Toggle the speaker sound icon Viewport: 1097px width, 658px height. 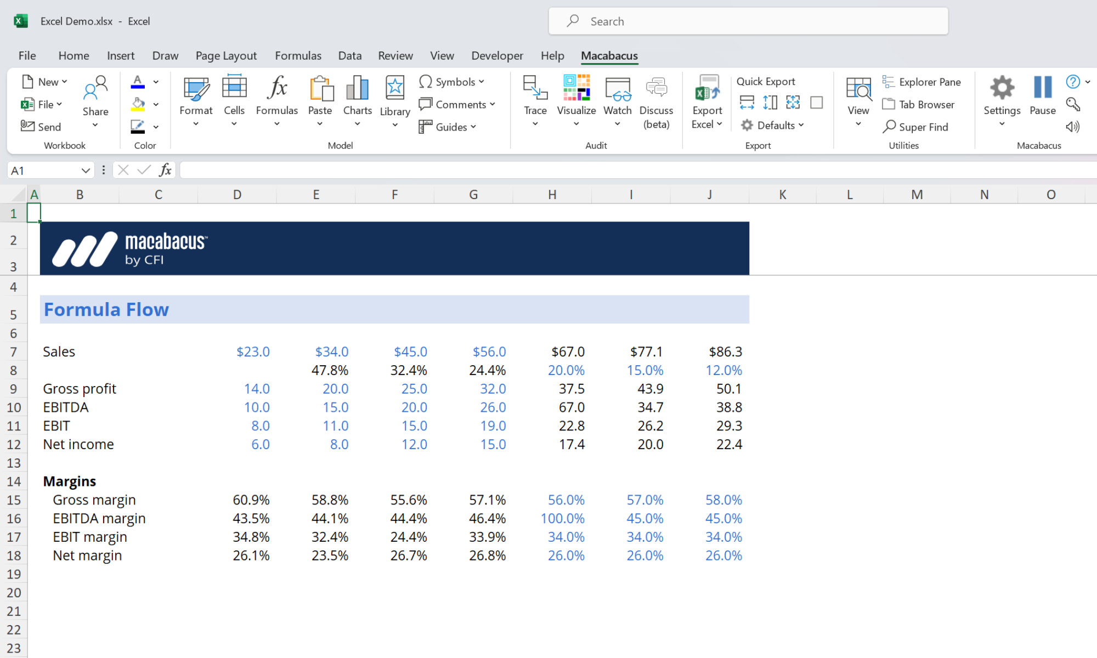(1073, 127)
